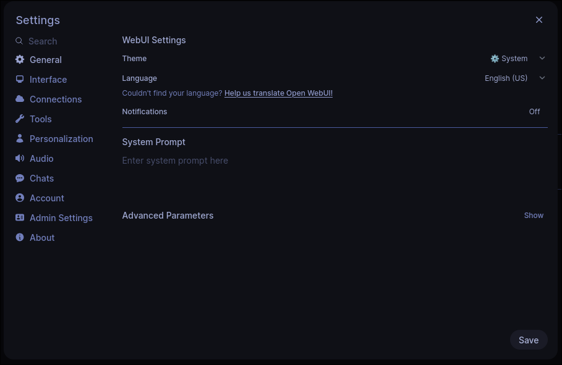
Task: Open Interface via its monitor icon
Action: 20,79
